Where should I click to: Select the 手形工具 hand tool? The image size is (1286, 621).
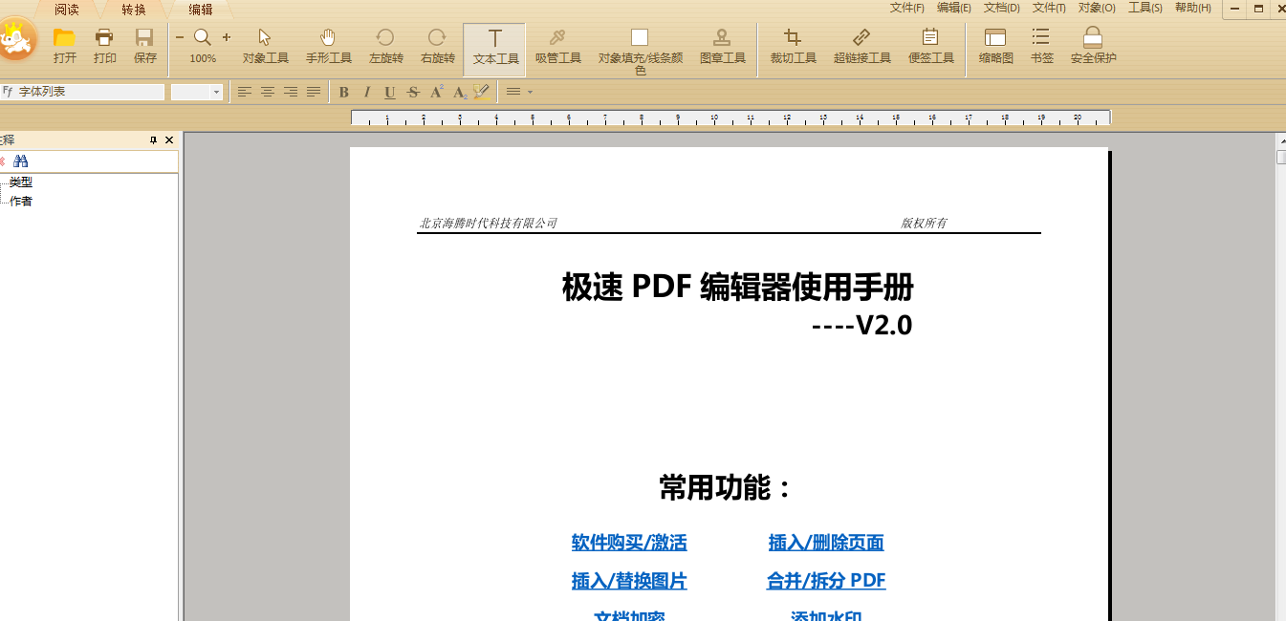(329, 45)
